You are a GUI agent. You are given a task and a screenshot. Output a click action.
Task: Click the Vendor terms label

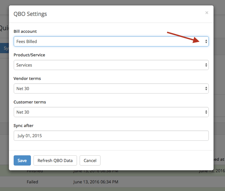pyautogui.click(x=27, y=78)
